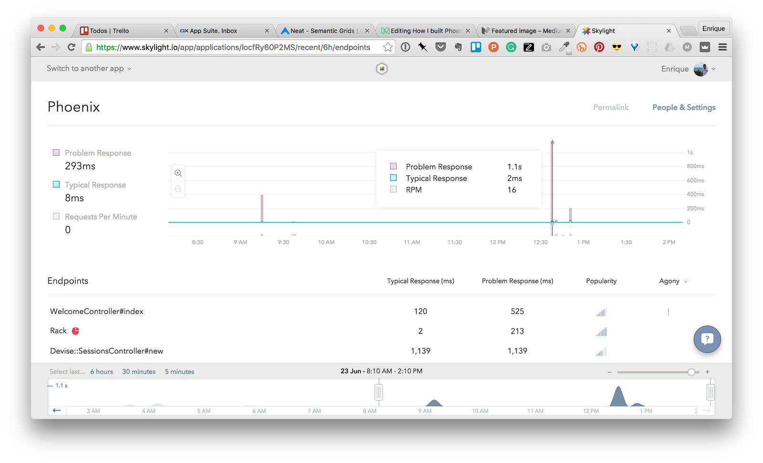Sort by the Problem Response (ms) column
The width and height of the screenshot is (763, 463).
(x=517, y=281)
